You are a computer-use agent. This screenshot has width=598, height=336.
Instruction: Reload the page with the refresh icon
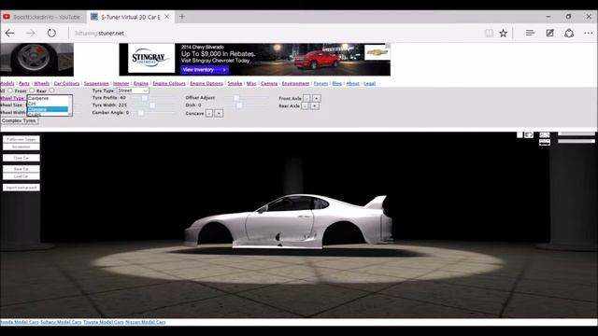51,34
